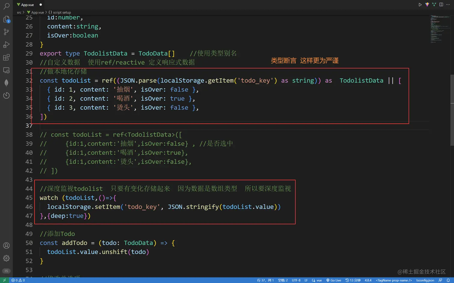Open the Explorer view with badge
The image size is (454, 283).
pyautogui.click(x=6, y=19)
